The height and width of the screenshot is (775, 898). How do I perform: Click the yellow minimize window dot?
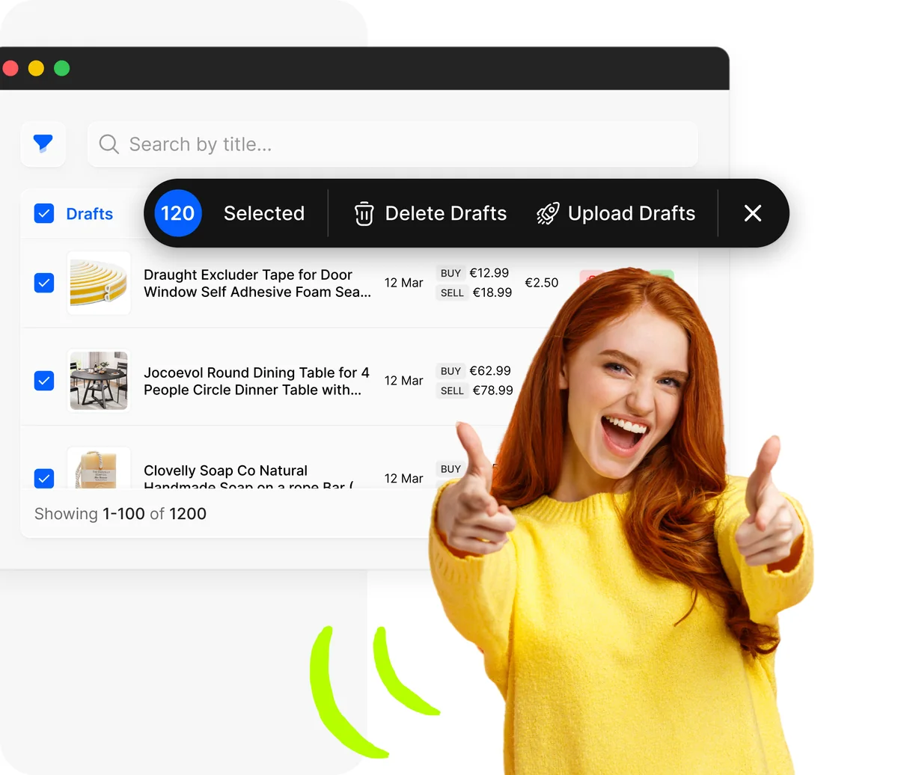point(36,68)
